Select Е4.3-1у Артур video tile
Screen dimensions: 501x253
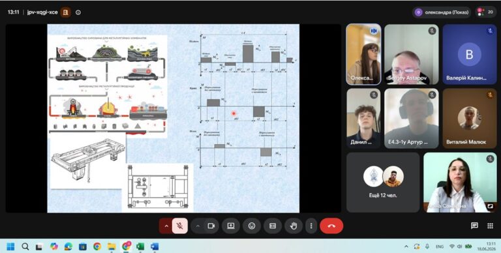[411, 118]
